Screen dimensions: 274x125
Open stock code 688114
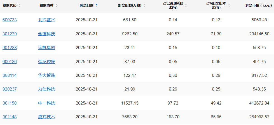pyautogui.click(x=10, y=75)
